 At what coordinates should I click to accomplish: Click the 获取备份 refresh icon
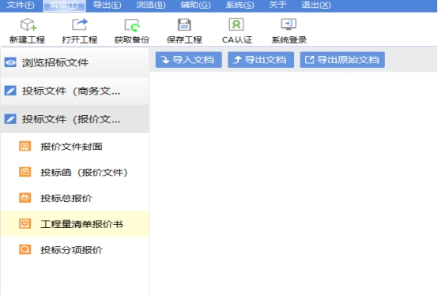(132, 25)
